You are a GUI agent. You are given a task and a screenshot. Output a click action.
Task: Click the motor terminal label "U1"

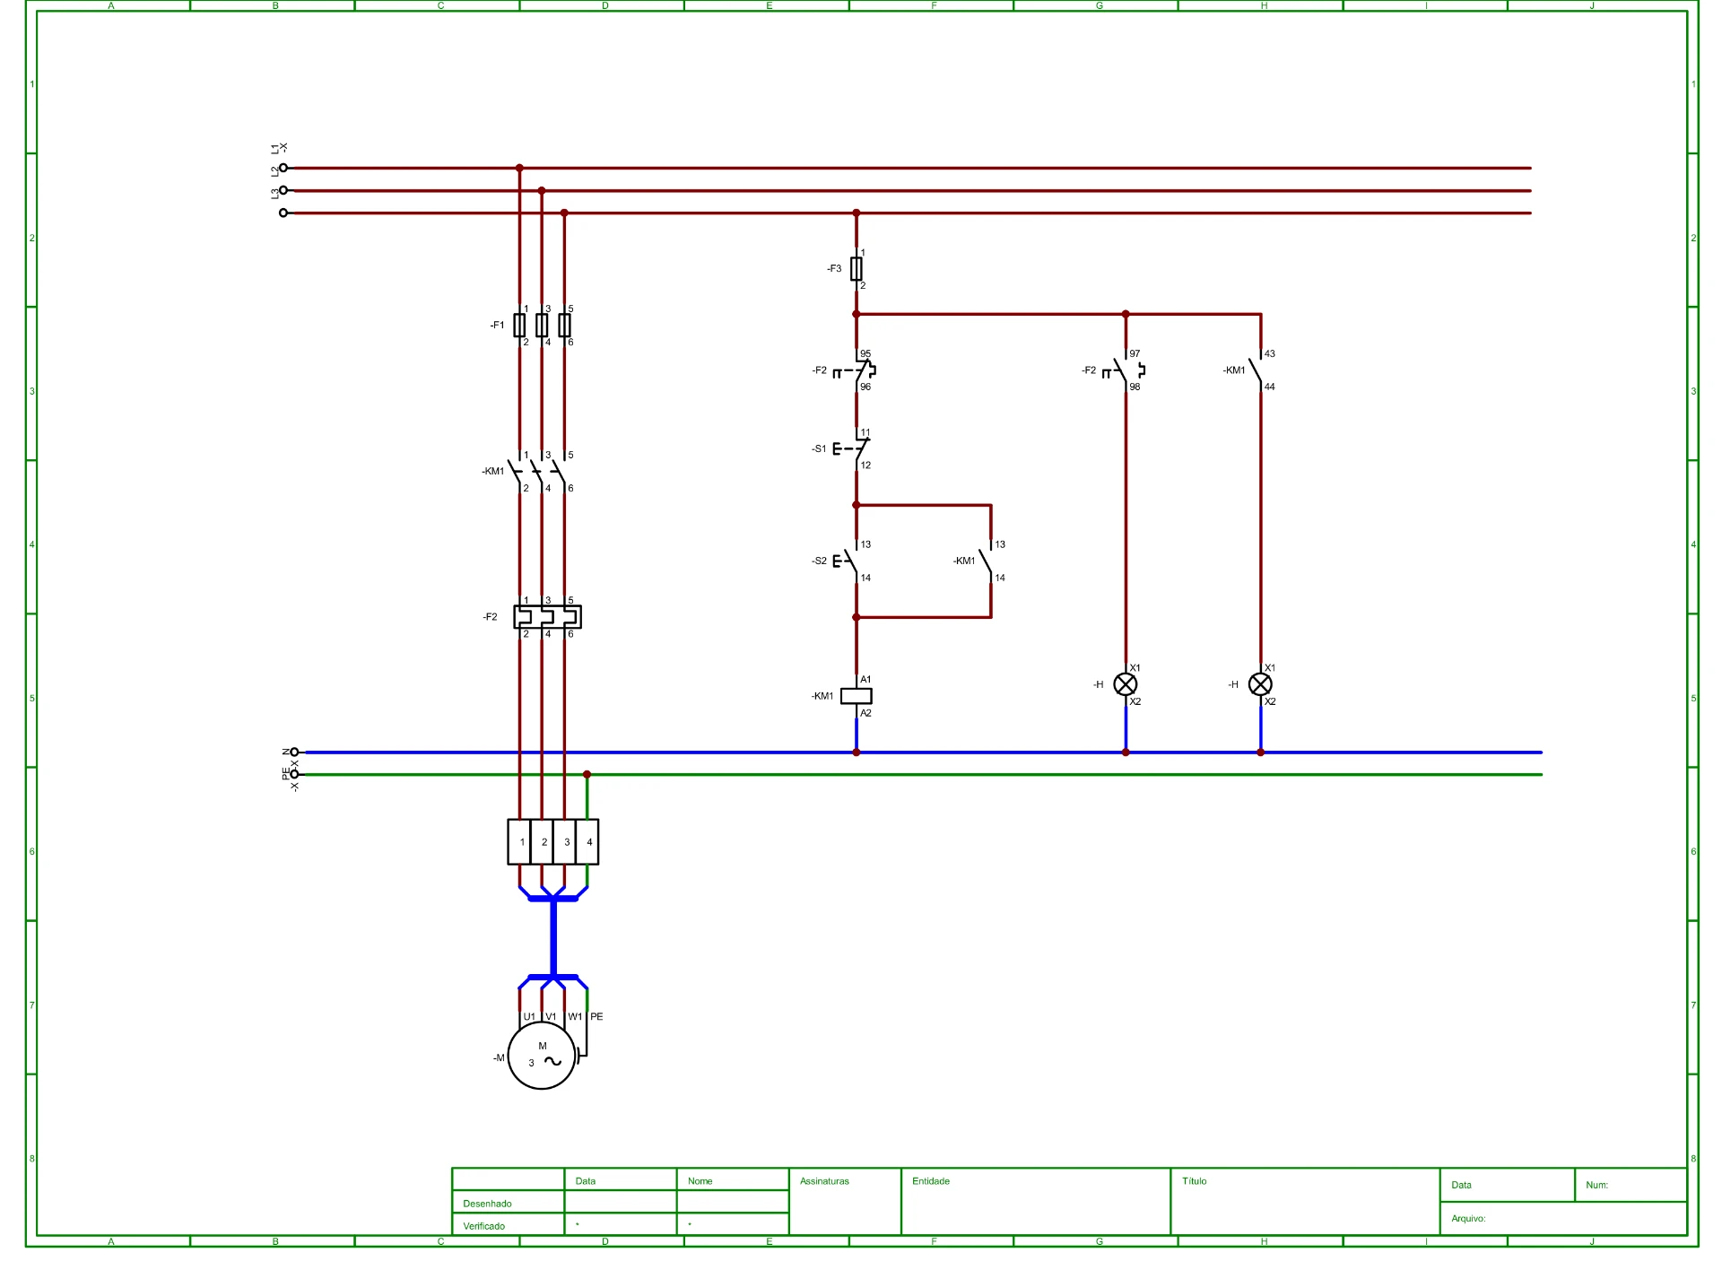(529, 1017)
